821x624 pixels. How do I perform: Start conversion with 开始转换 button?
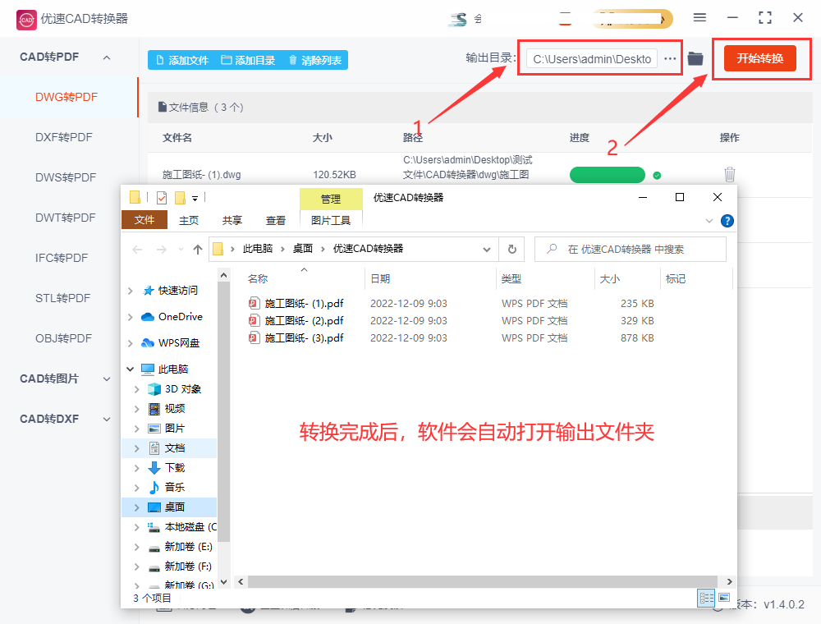(759, 58)
